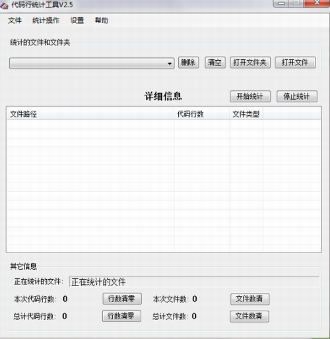Open the 设置 menu
Image resolution: width=330 pixels, height=339 pixels.
click(77, 20)
